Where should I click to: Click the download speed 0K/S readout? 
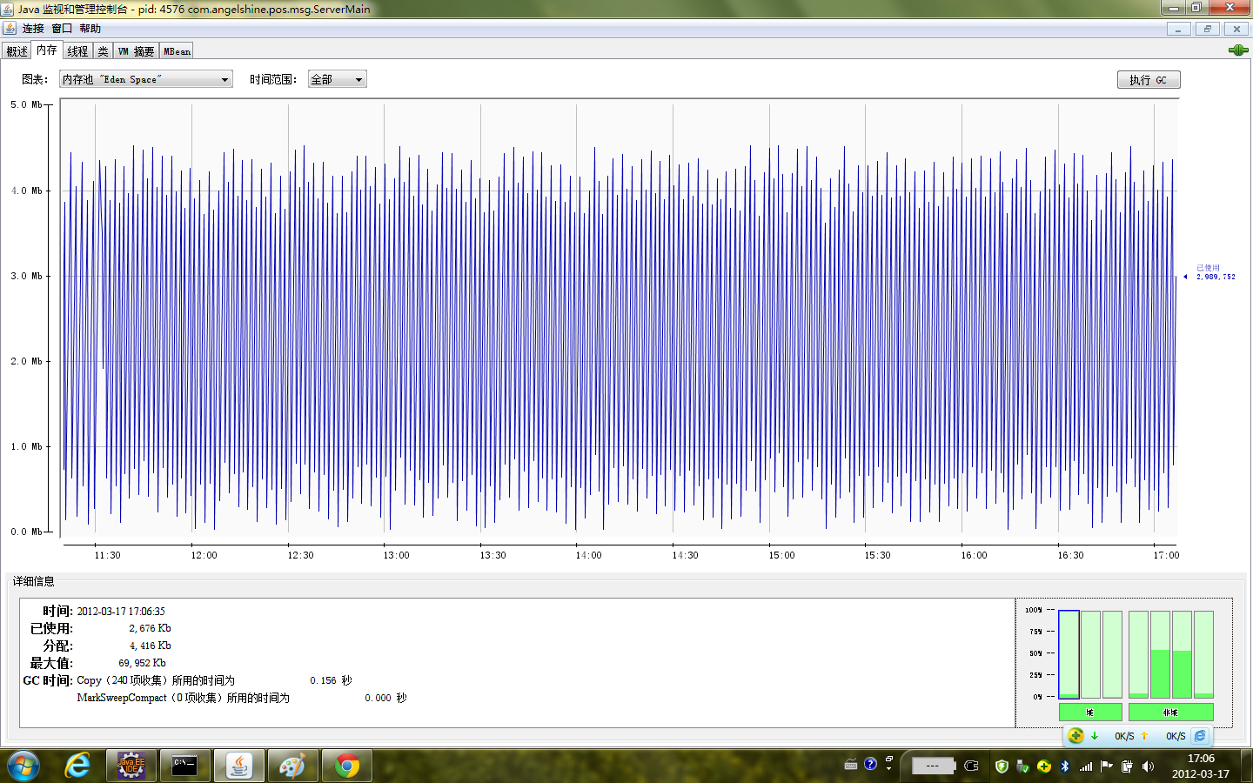[x=1124, y=736]
